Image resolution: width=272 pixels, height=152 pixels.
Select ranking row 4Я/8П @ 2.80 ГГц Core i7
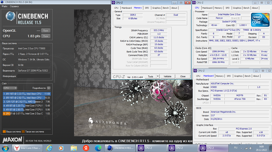[x=27, y=109]
